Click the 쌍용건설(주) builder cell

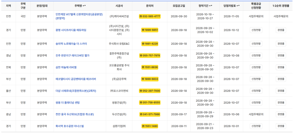pyautogui.click(x=119, y=102)
